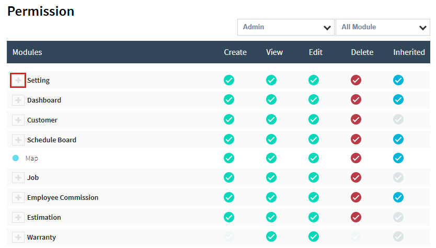Screen dimensions: 436x248
Task: Toggle View permission for Warranty
Action: pyautogui.click(x=271, y=237)
